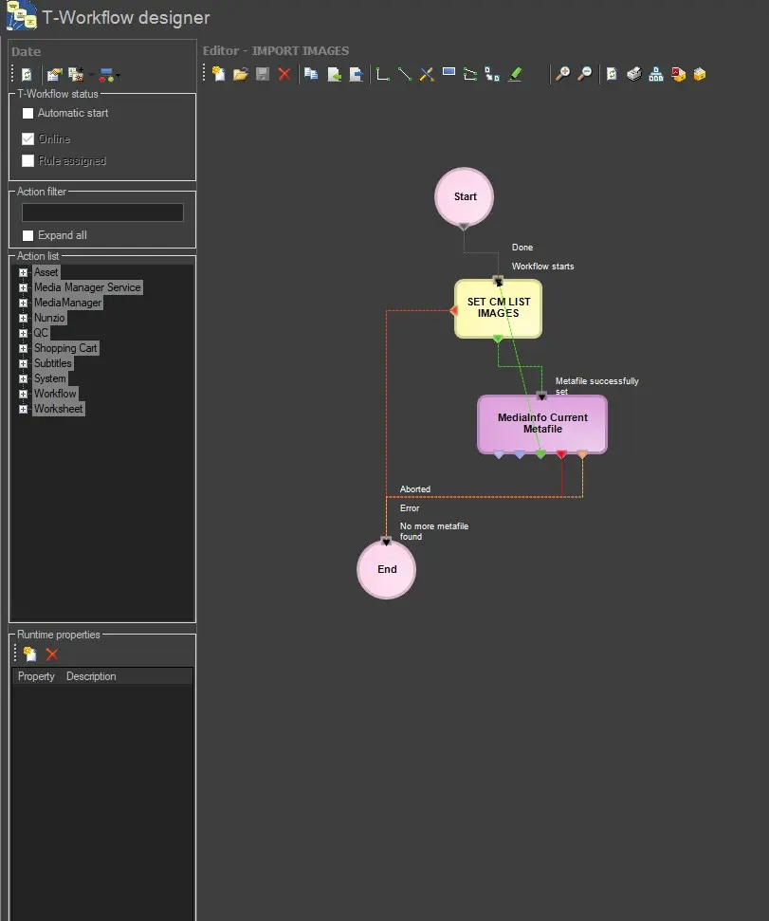Click the zoom in magnifier icon
The height and width of the screenshot is (921, 769).
tap(562, 74)
